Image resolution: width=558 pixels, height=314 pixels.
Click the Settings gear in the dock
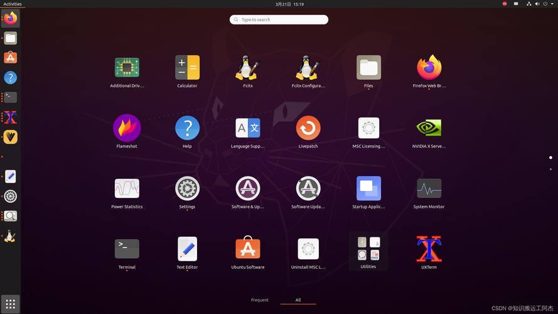(10, 196)
